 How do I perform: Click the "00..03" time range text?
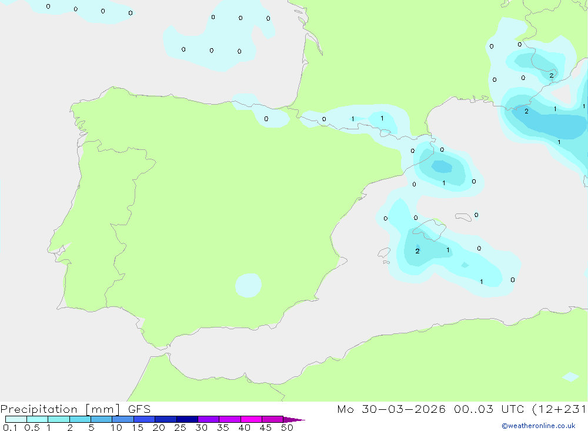tap(473, 409)
